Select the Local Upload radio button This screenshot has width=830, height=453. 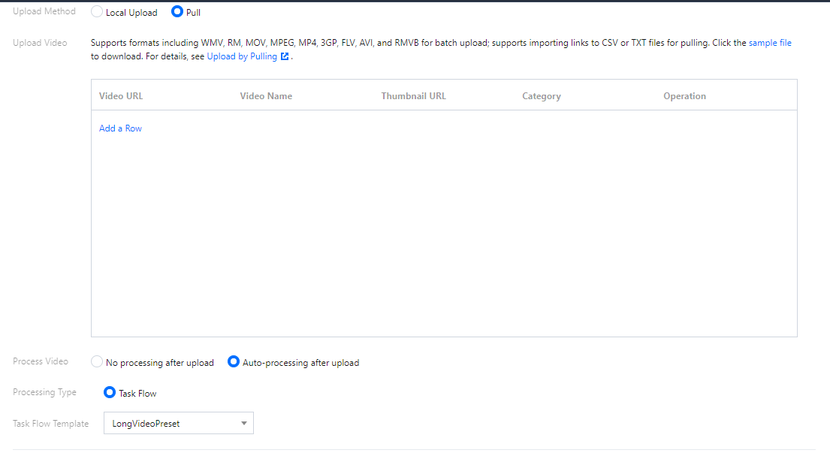tap(97, 12)
